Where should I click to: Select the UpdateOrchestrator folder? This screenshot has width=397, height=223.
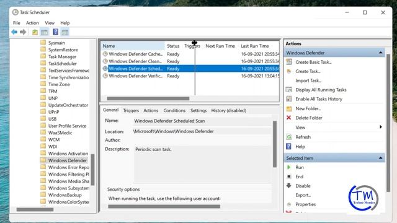pyautogui.click(x=68, y=105)
